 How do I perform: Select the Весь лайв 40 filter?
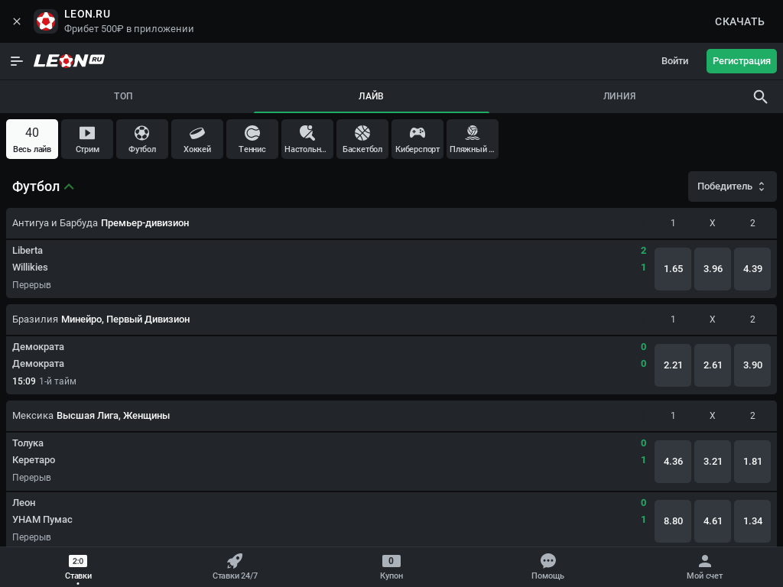[32, 139]
